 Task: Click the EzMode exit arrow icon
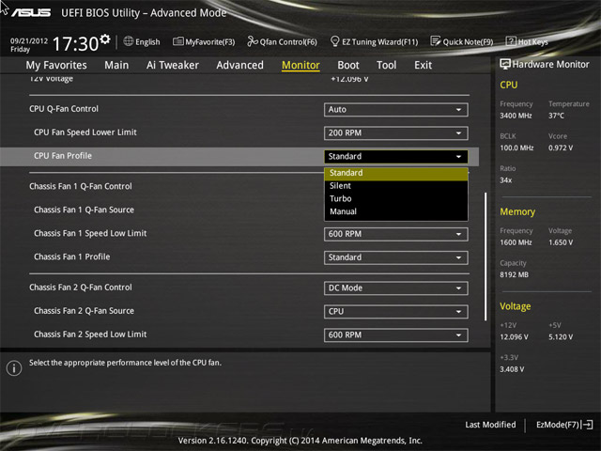[x=588, y=425]
